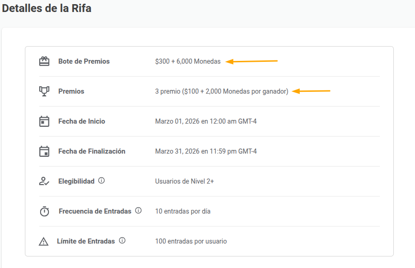Click the 100 entradas por usuario value
Screen dimensions: 415x268
pyautogui.click(x=191, y=241)
